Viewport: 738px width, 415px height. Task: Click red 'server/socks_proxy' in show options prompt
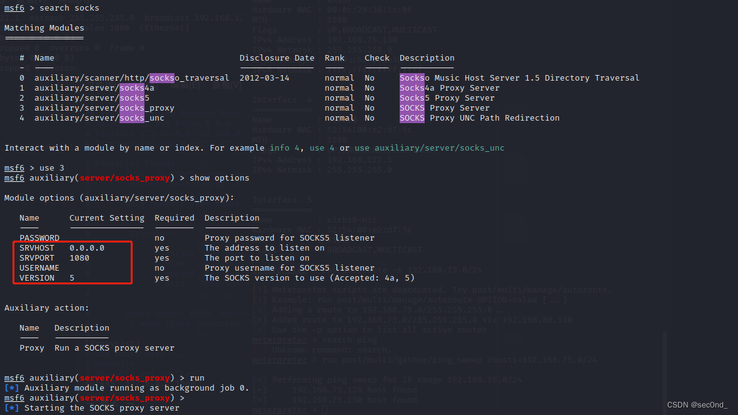(x=124, y=178)
